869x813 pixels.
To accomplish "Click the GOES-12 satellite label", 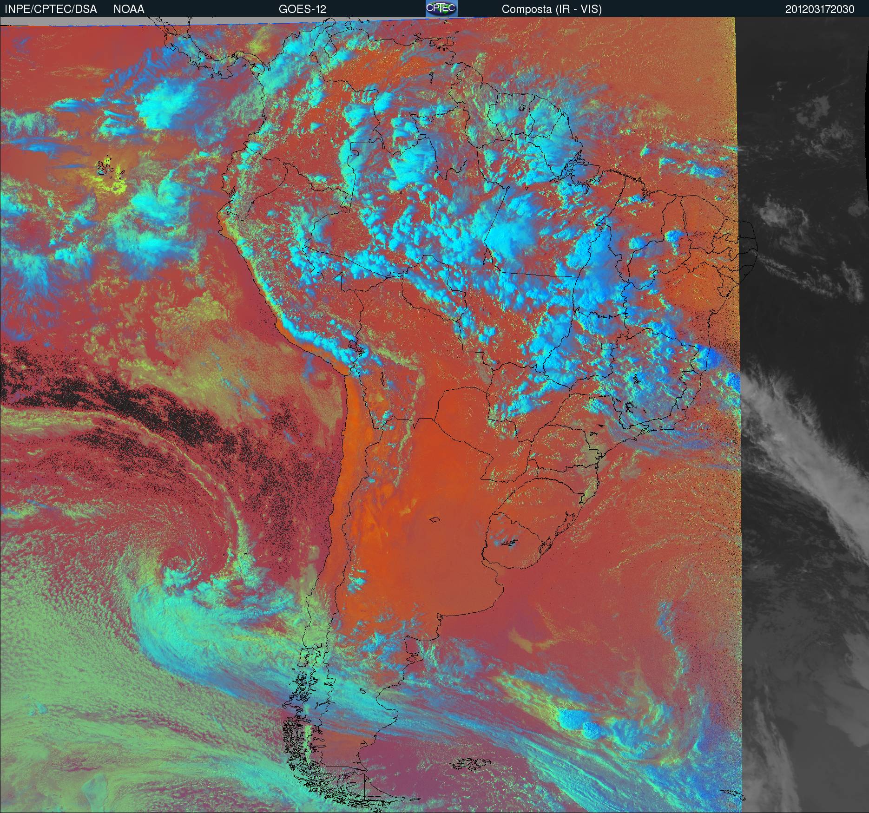I will point(303,9).
